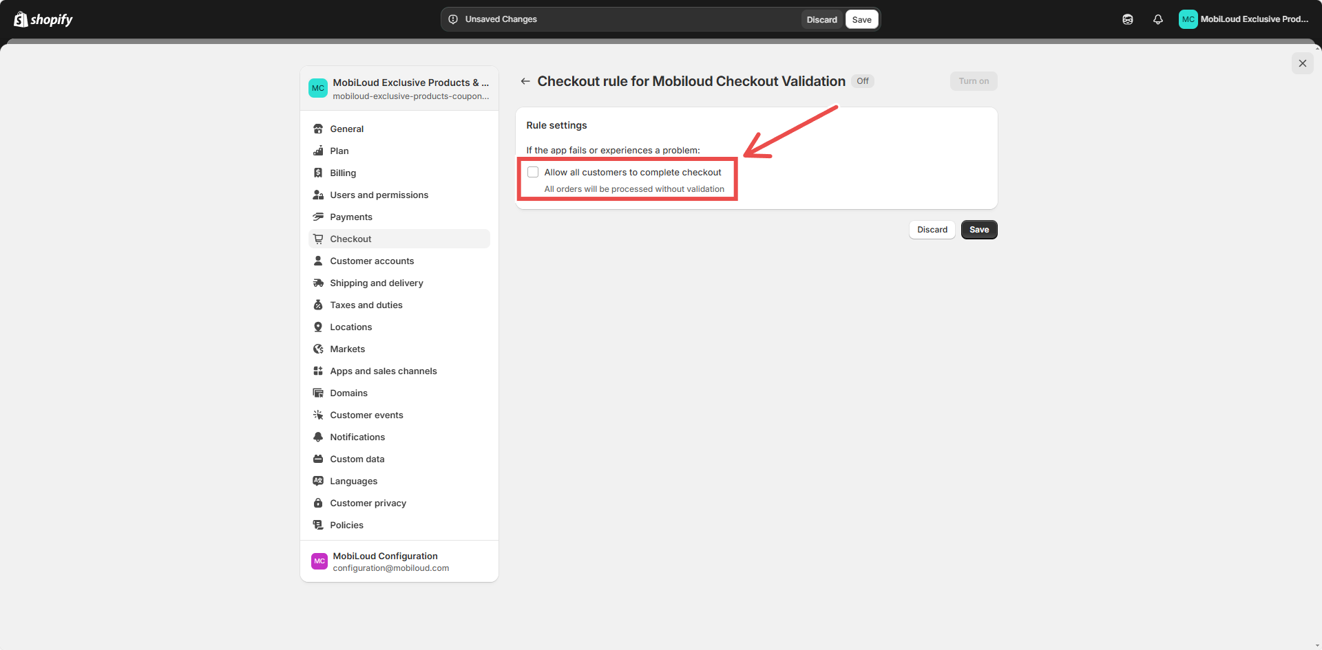Open Locations settings
Viewport: 1322px width, 650px height.
pyautogui.click(x=399, y=327)
